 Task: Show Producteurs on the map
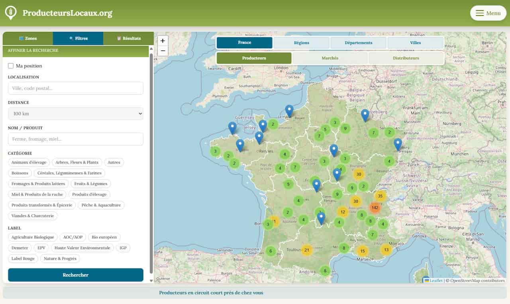[x=254, y=58]
